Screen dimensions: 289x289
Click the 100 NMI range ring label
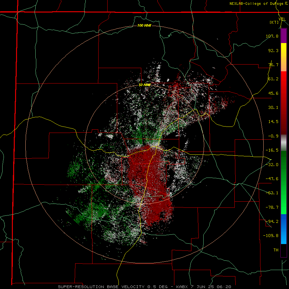point(144,25)
